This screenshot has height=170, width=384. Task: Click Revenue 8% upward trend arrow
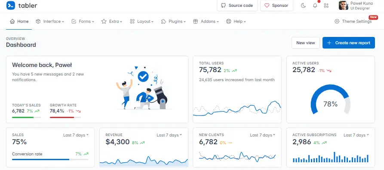pyautogui.click(x=142, y=143)
